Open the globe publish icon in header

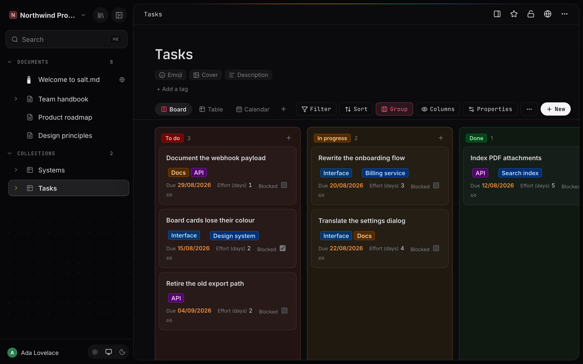(x=547, y=14)
